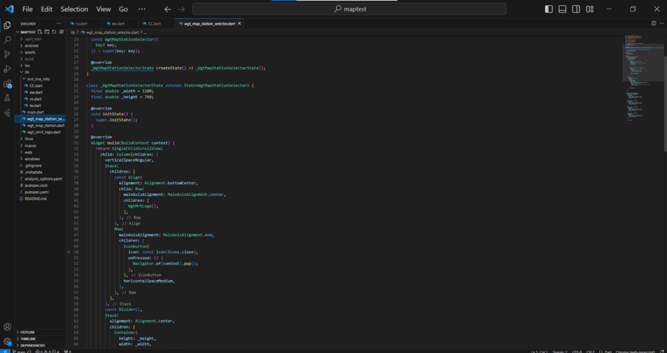The height and width of the screenshot is (353, 667).
Task: Open the Flutter sidebar icon
Action: [x=8, y=113]
